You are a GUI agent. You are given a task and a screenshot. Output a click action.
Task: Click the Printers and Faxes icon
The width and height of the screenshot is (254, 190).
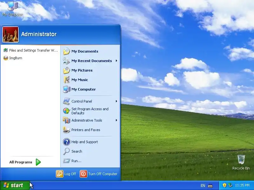[x=66, y=130]
